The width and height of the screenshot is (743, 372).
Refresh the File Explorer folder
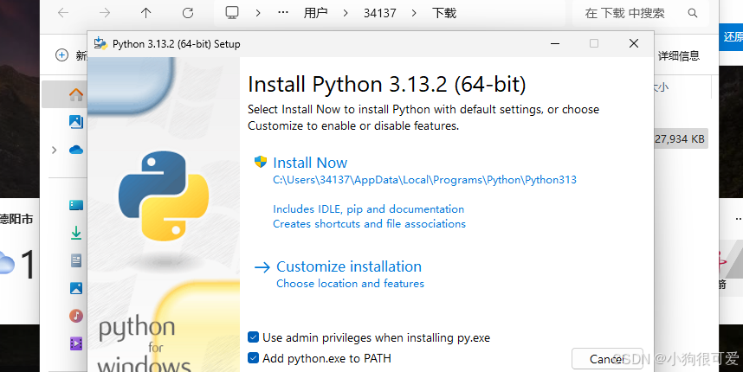pos(188,13)
